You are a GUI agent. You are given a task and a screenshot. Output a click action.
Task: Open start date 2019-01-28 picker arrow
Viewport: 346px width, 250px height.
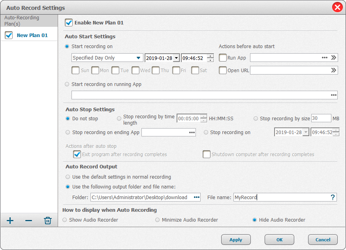[176, 58]
